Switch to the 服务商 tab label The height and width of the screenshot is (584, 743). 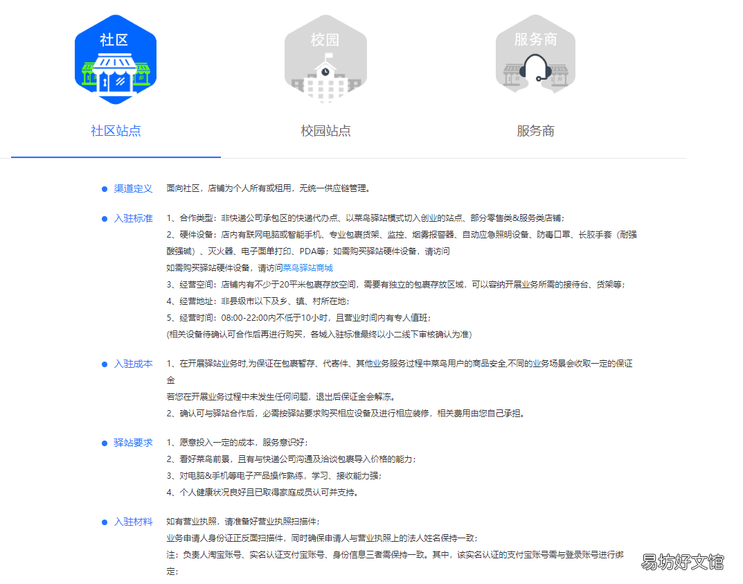click(535, 131)
